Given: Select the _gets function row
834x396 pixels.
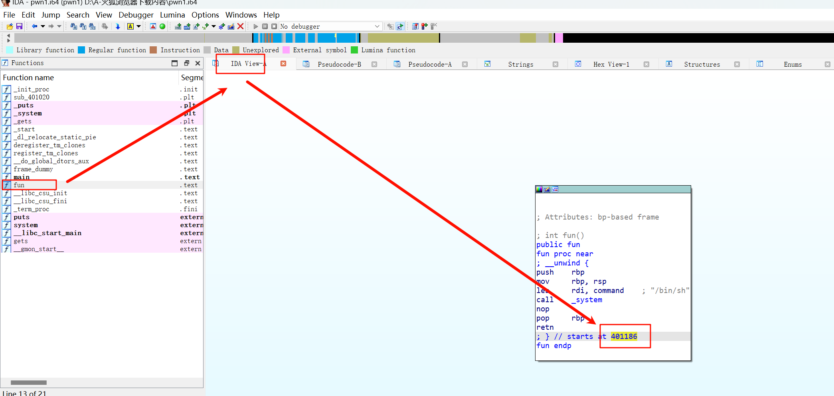Looking at the screenshot, I should [102, 121].
